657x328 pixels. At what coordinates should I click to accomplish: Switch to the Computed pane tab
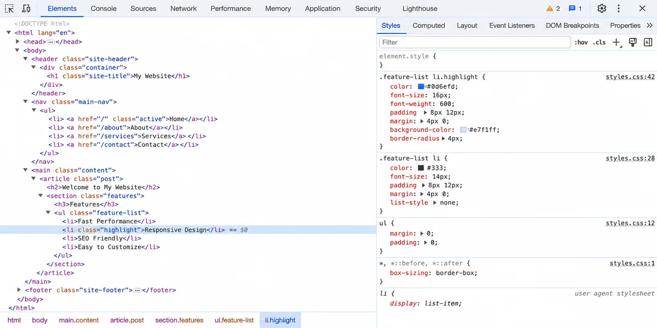click(x=429, y=25)
